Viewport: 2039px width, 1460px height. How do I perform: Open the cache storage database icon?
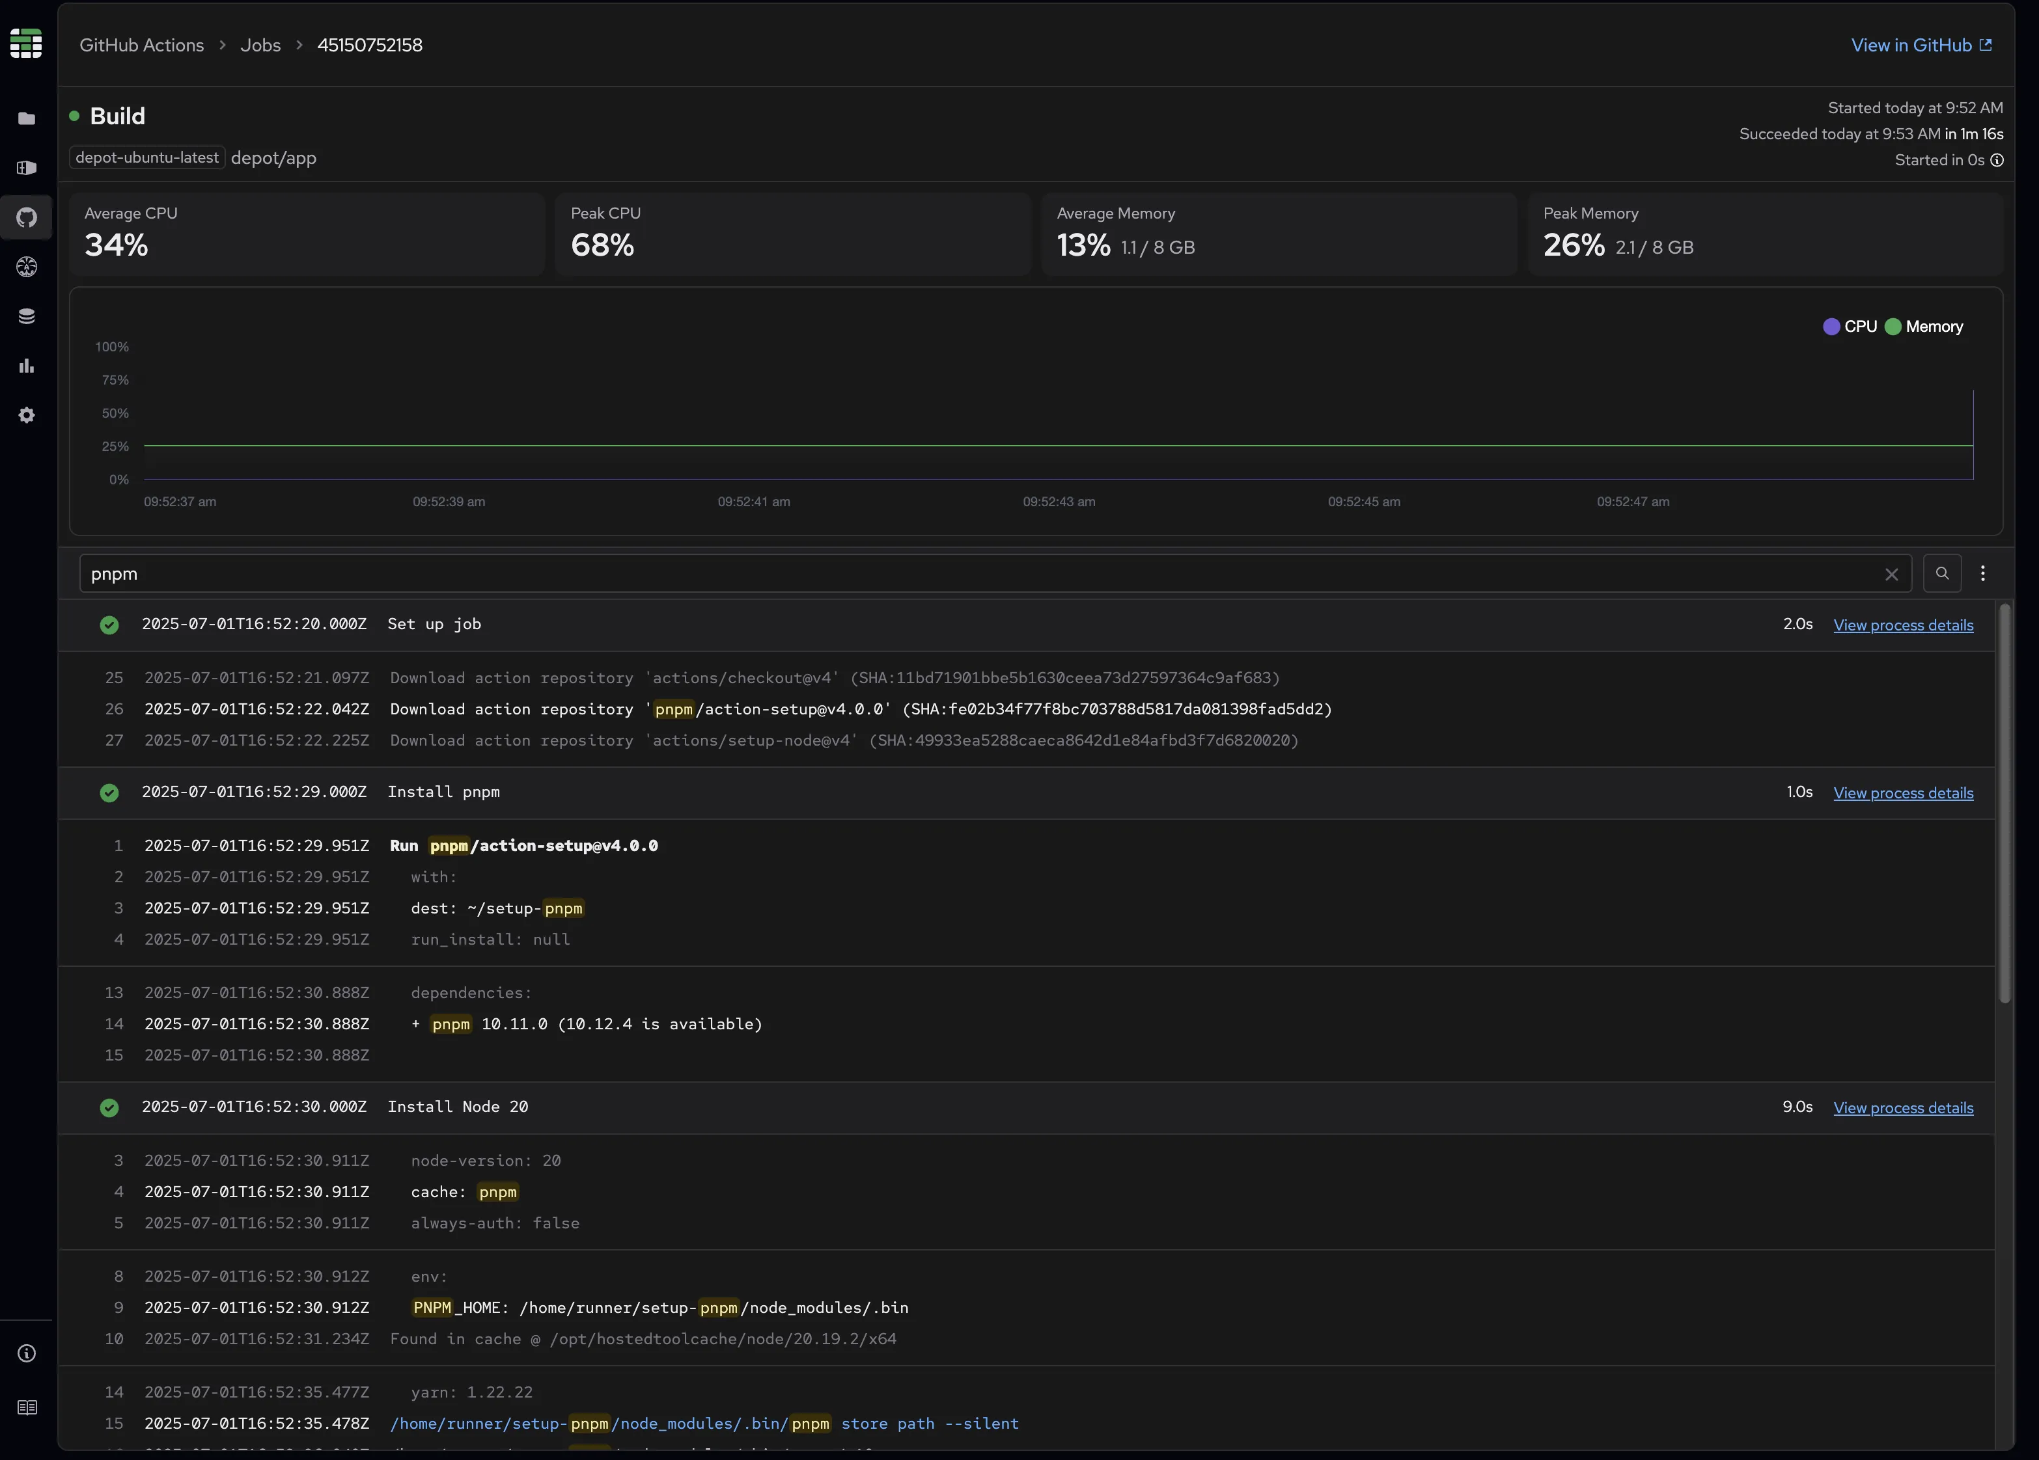click(26, 316)
